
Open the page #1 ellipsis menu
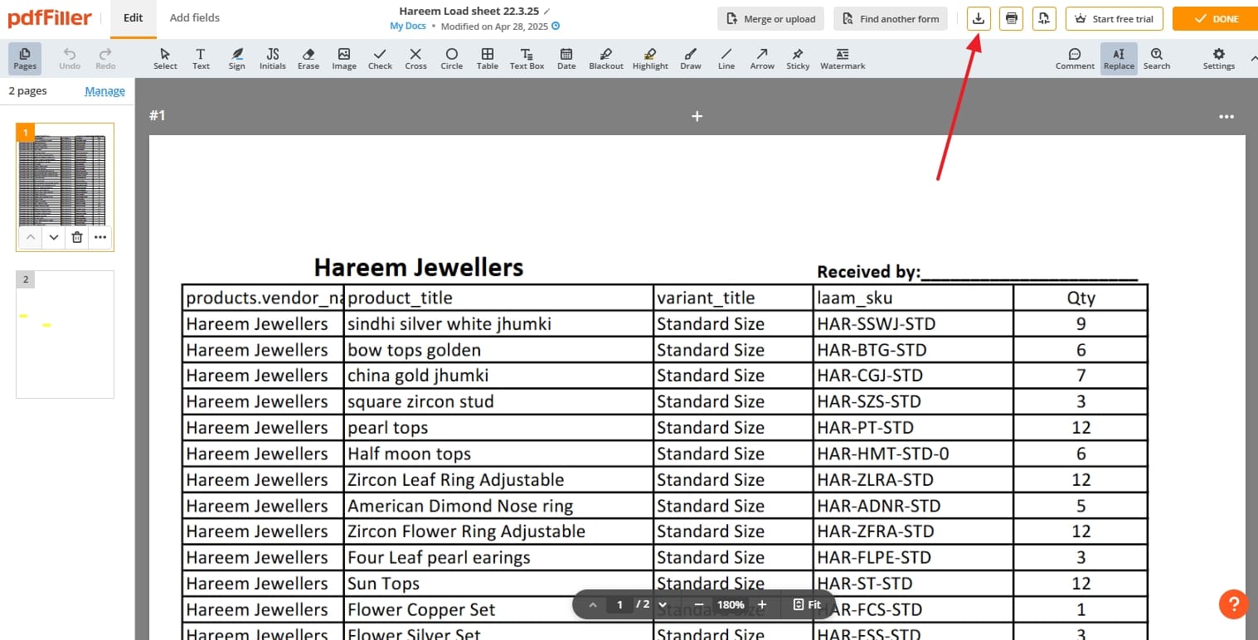pyautogui.click(x=1226, y=117)
